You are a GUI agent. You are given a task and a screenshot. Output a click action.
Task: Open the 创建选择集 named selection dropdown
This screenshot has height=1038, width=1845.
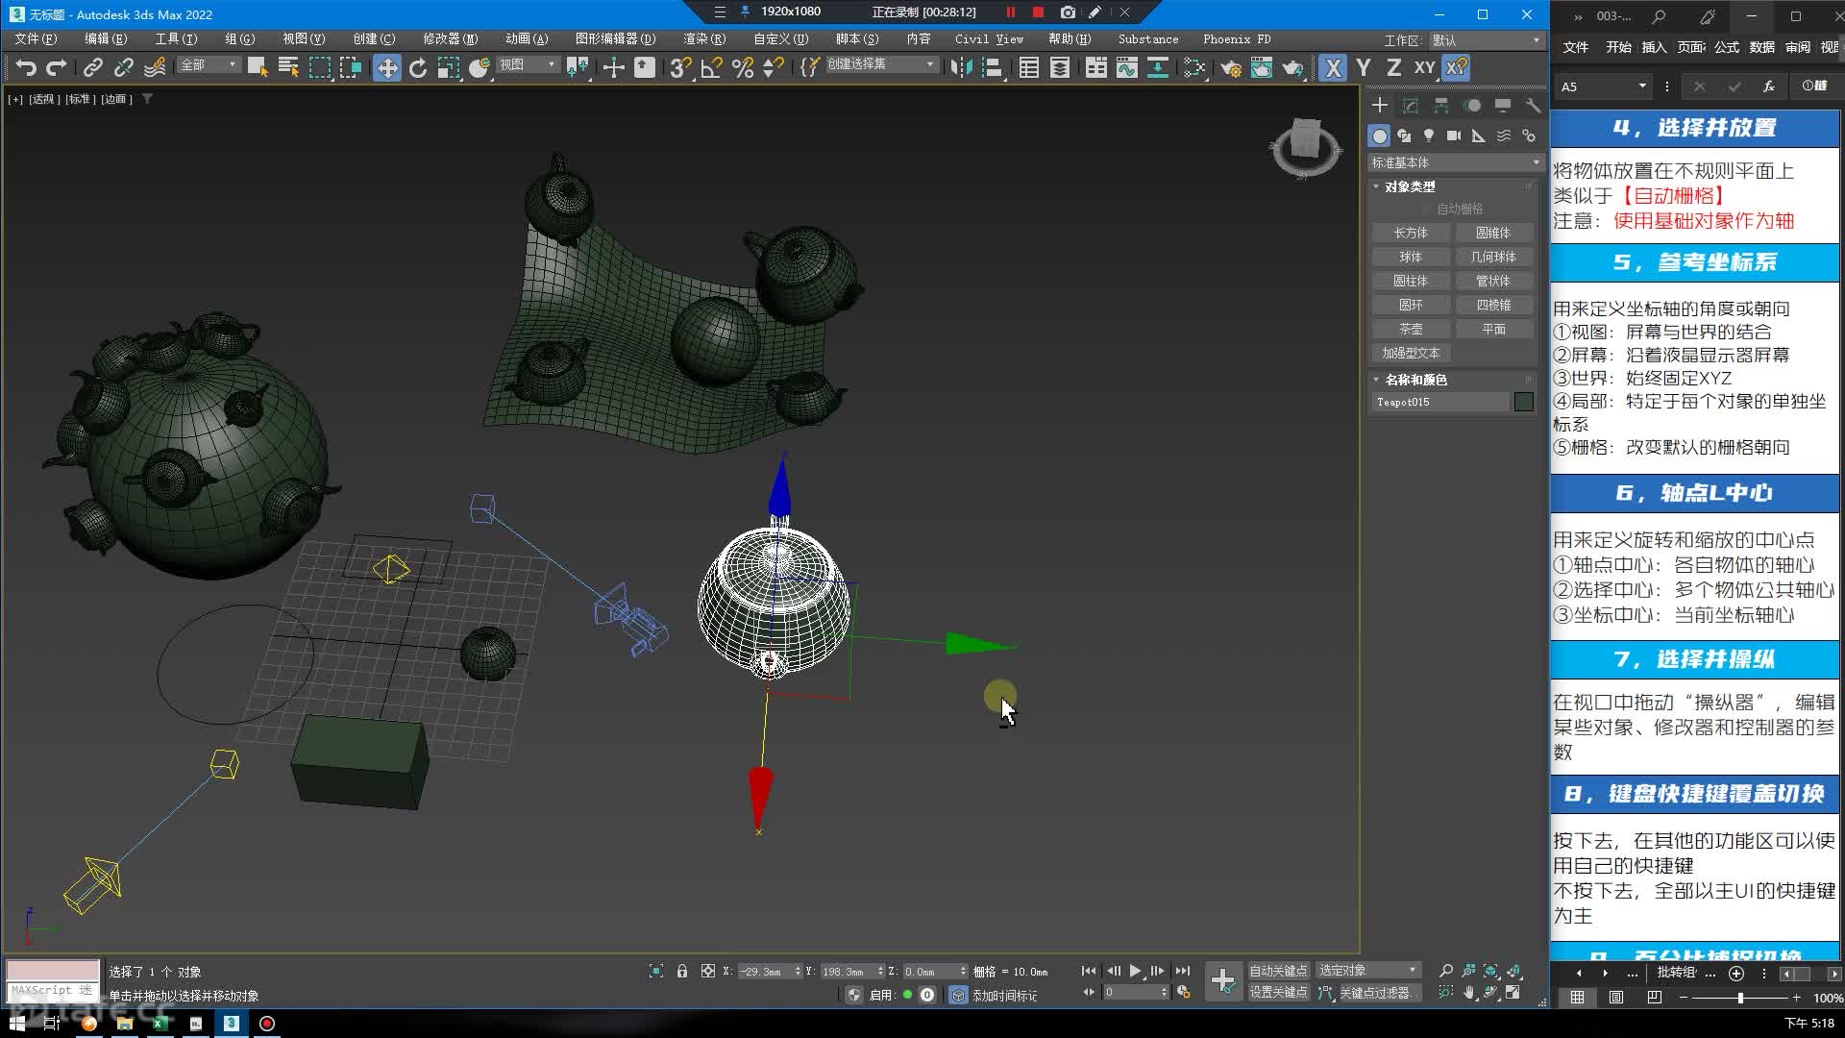[x=881, y=64]
